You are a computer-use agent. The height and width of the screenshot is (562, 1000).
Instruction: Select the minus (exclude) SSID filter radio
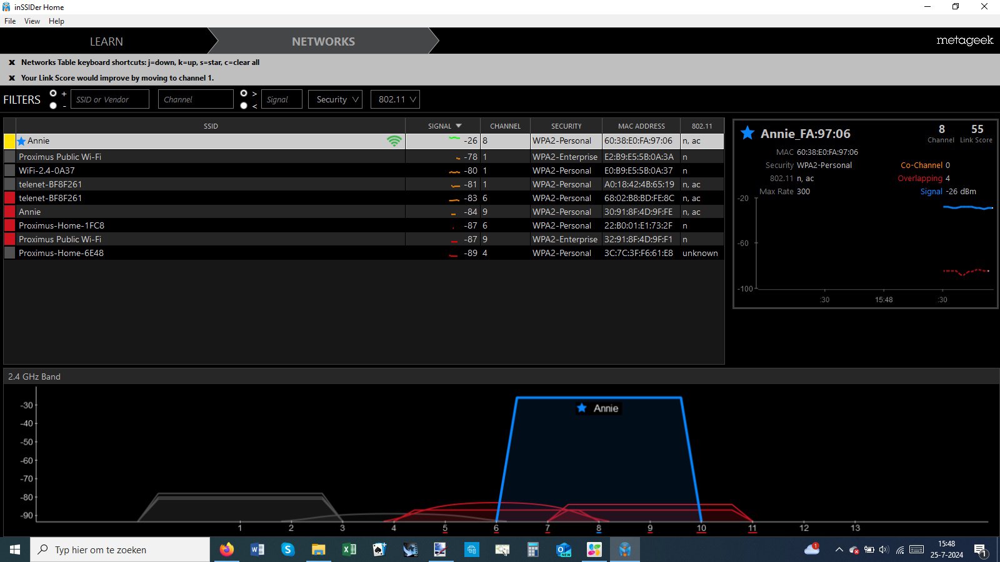pos(53,106)
